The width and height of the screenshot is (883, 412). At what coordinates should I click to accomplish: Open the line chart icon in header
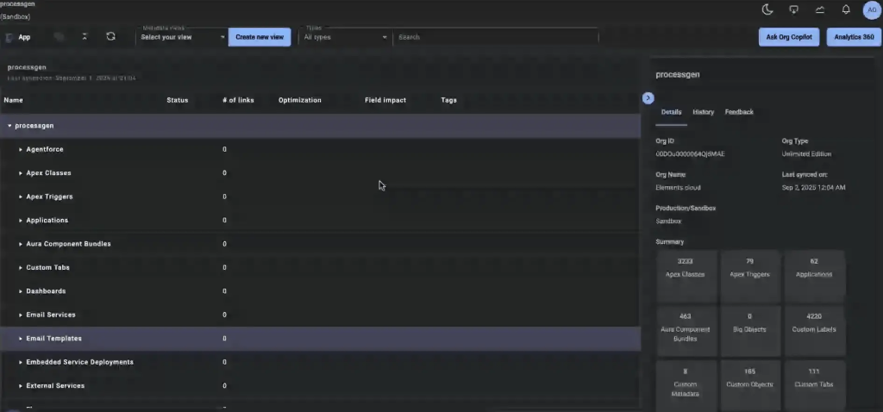pyautogui.click(x=820, y=9)
